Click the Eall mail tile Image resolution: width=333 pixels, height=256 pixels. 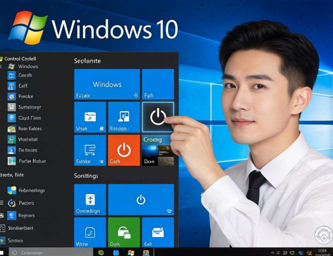point(158,232)
